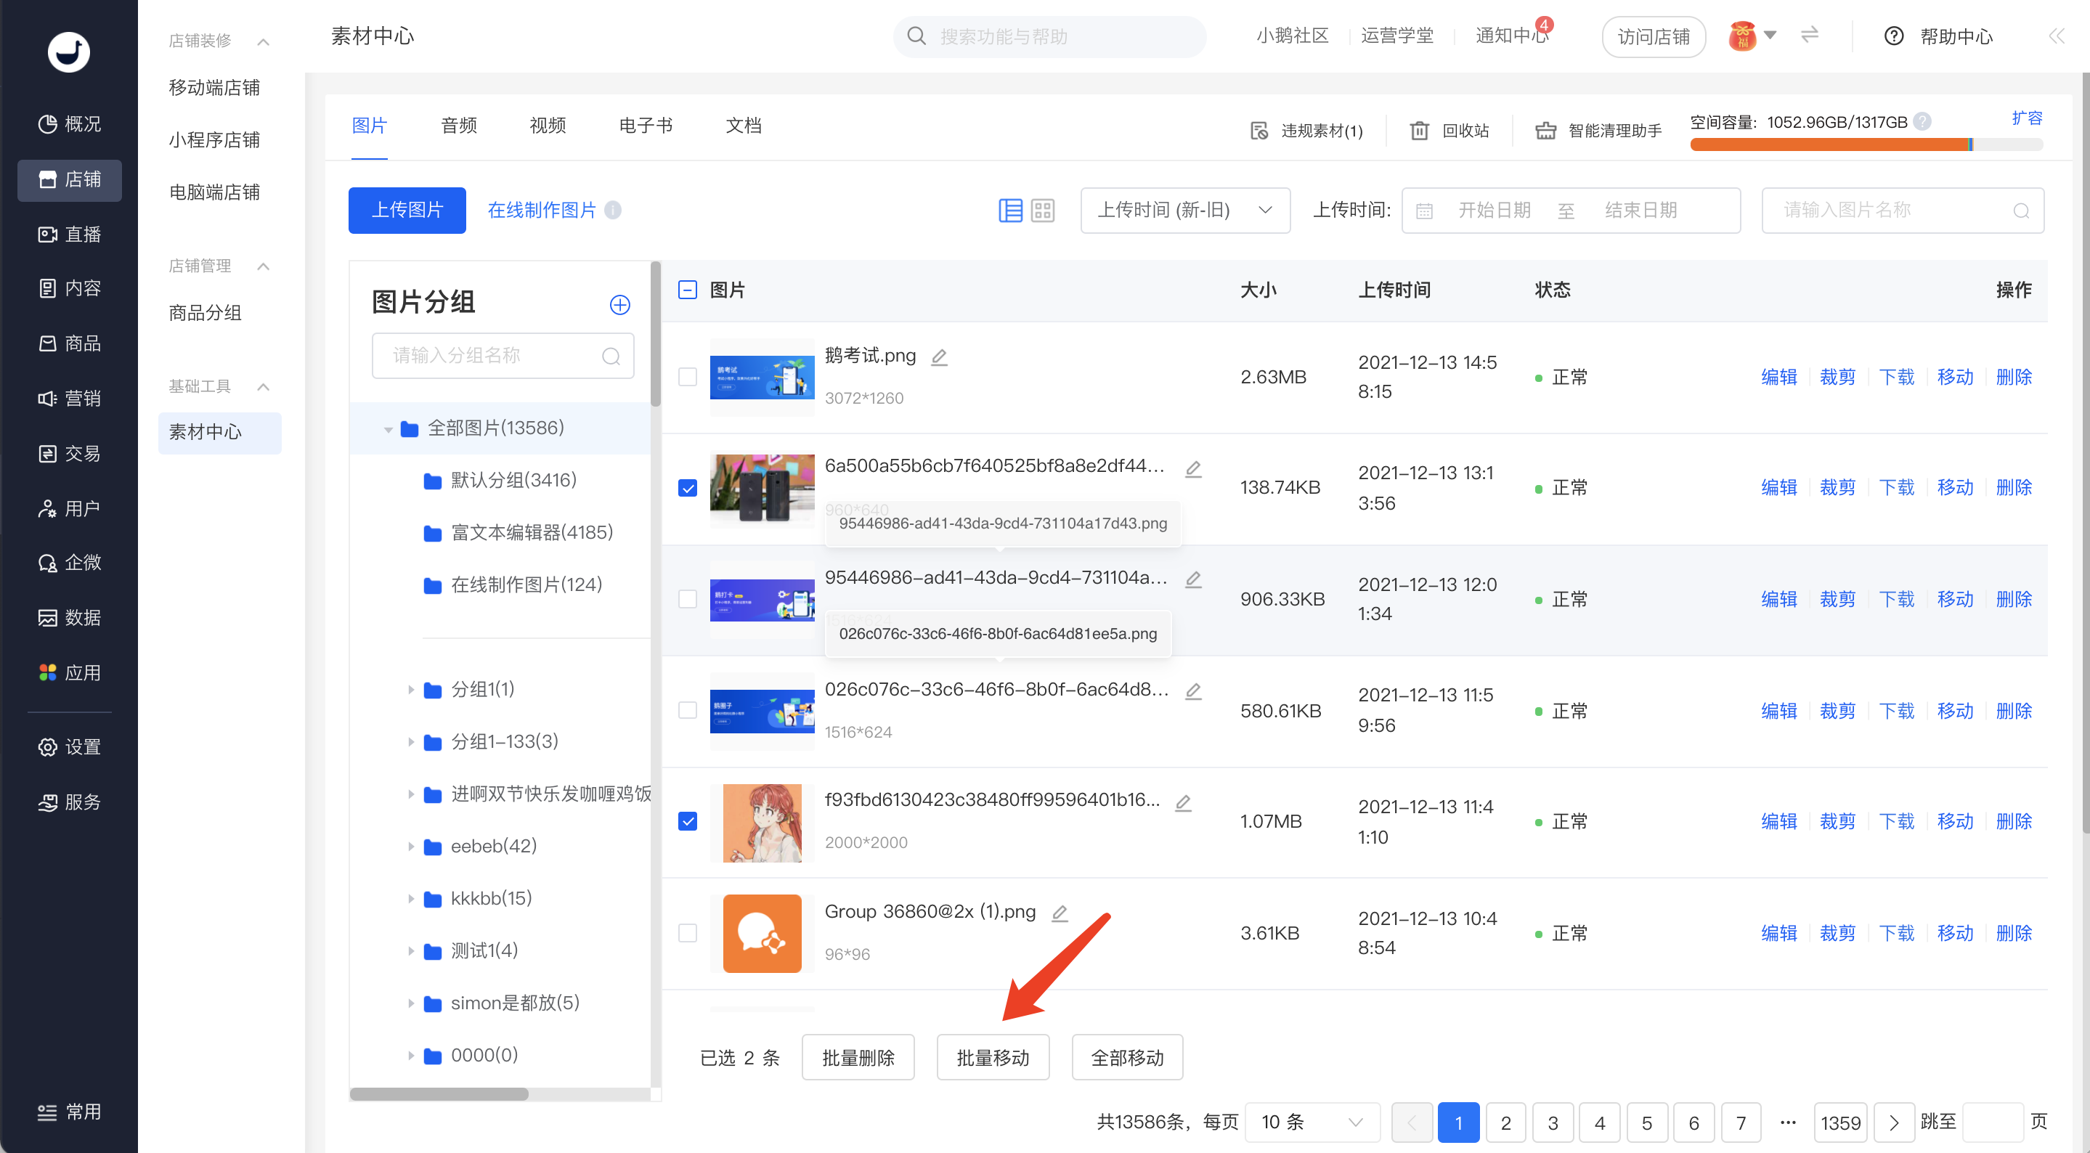Click the 扩容 expand capacity link
Image resolution: width=2090 pixels, height=1153 pixels.
(2026, 118)
